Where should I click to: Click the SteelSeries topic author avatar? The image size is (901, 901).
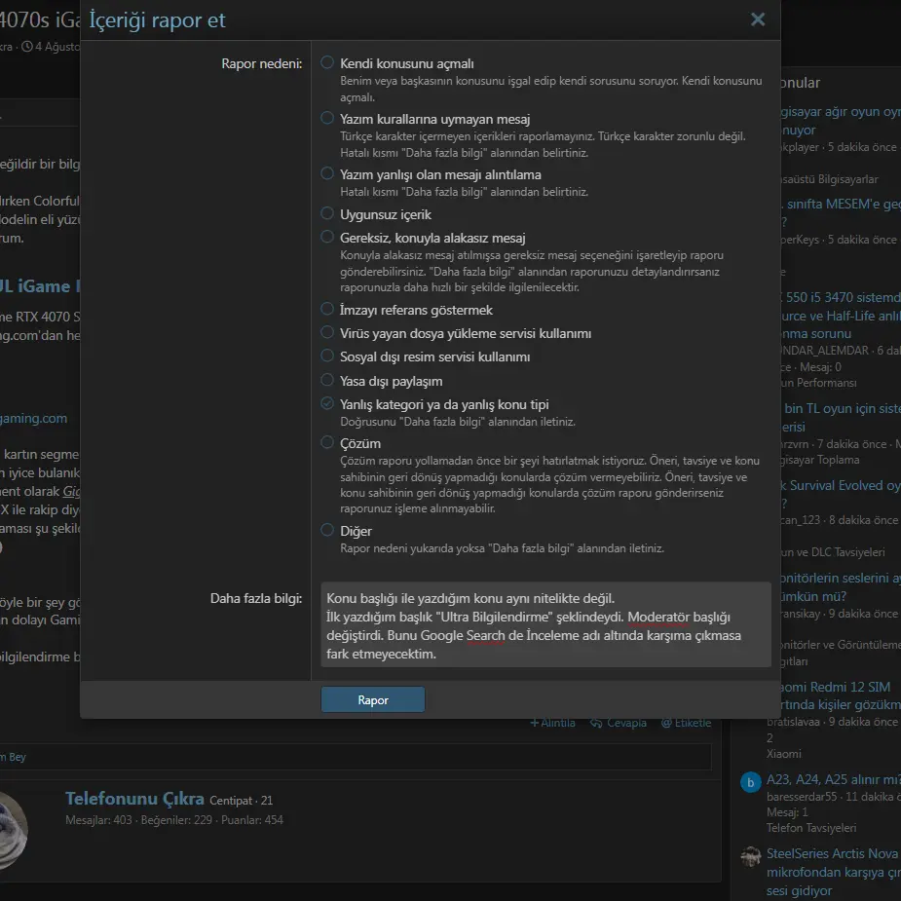tap(750, 857)
